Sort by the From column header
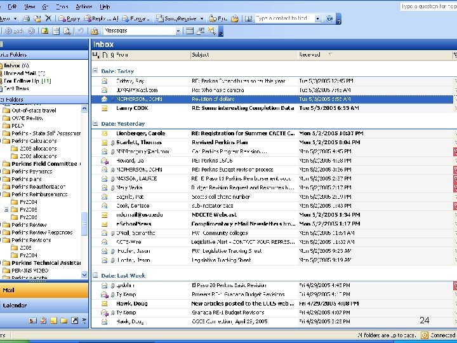The height and width of the screenshot is (343, 457). point(152,55)
